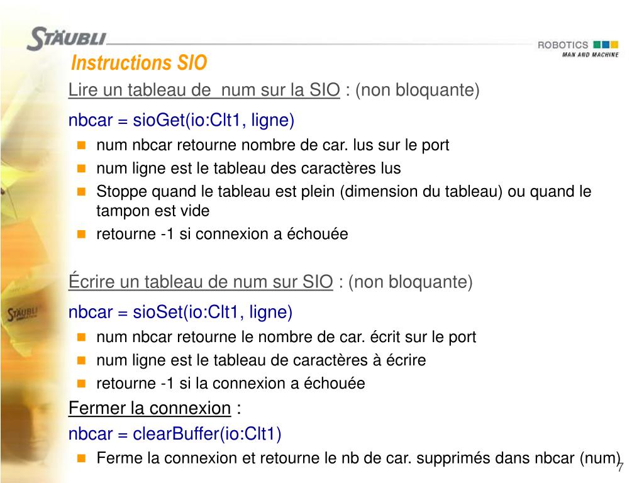The image size is (644, 483).
Task: Click the 'nbcar = sioSet(io:Clt1, ligne)' code line
Action: pyautogui.click(x=180, y=312)
